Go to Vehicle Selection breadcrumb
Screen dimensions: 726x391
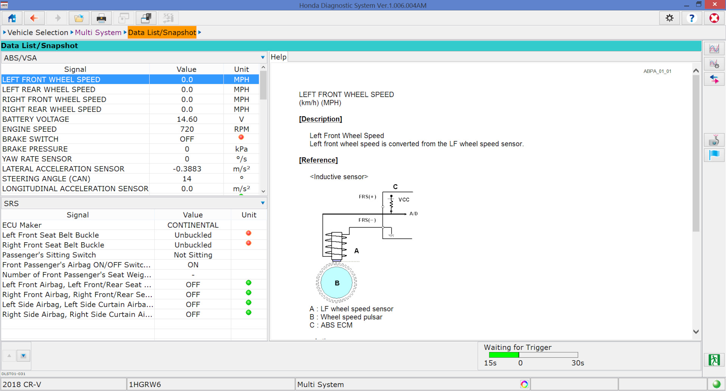(x=38, y=32)
